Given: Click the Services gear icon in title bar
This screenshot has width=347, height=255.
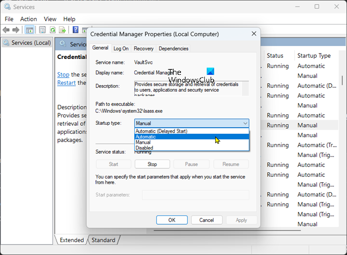Looking at the screenshot, I should pos(7,7).
